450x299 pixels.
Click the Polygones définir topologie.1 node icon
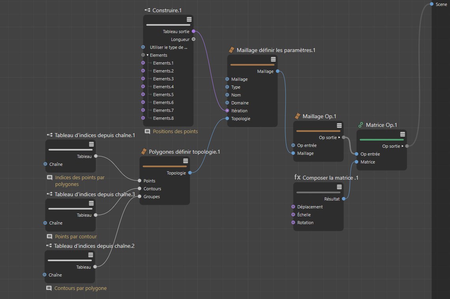tap(144, 152)
